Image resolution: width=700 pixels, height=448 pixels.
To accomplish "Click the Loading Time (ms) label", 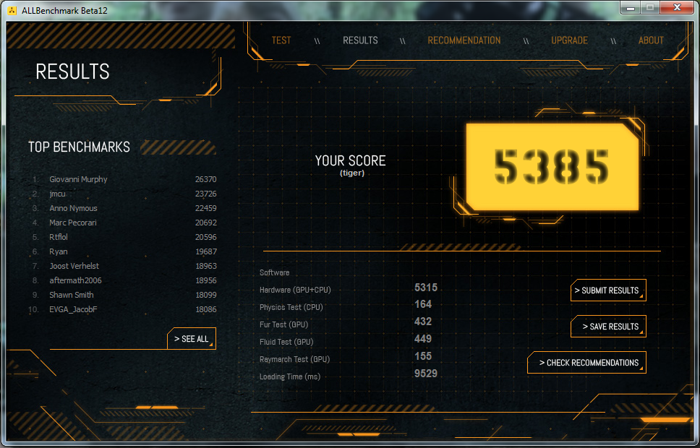I will (x=290, y=377).
